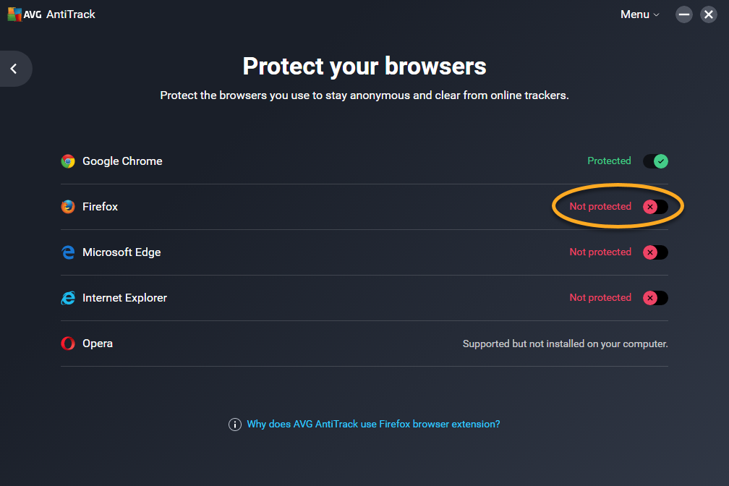Click Firefox's Not protected status text

point(600,207)
